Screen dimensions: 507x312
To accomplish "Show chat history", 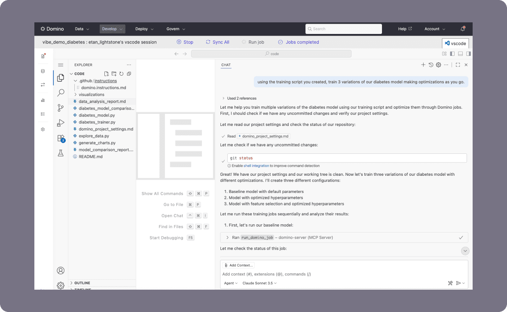I will pos(431,65).
